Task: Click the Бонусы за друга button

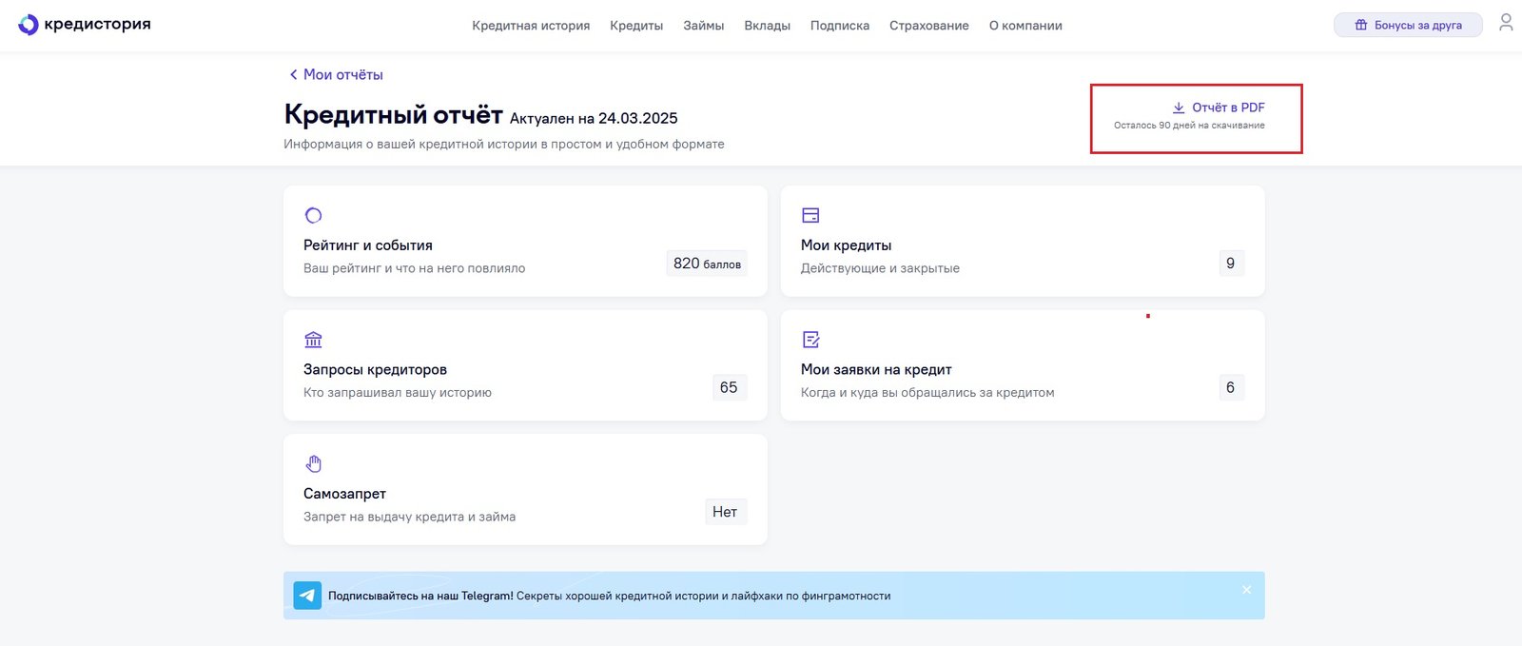Action: point(1408,25)
